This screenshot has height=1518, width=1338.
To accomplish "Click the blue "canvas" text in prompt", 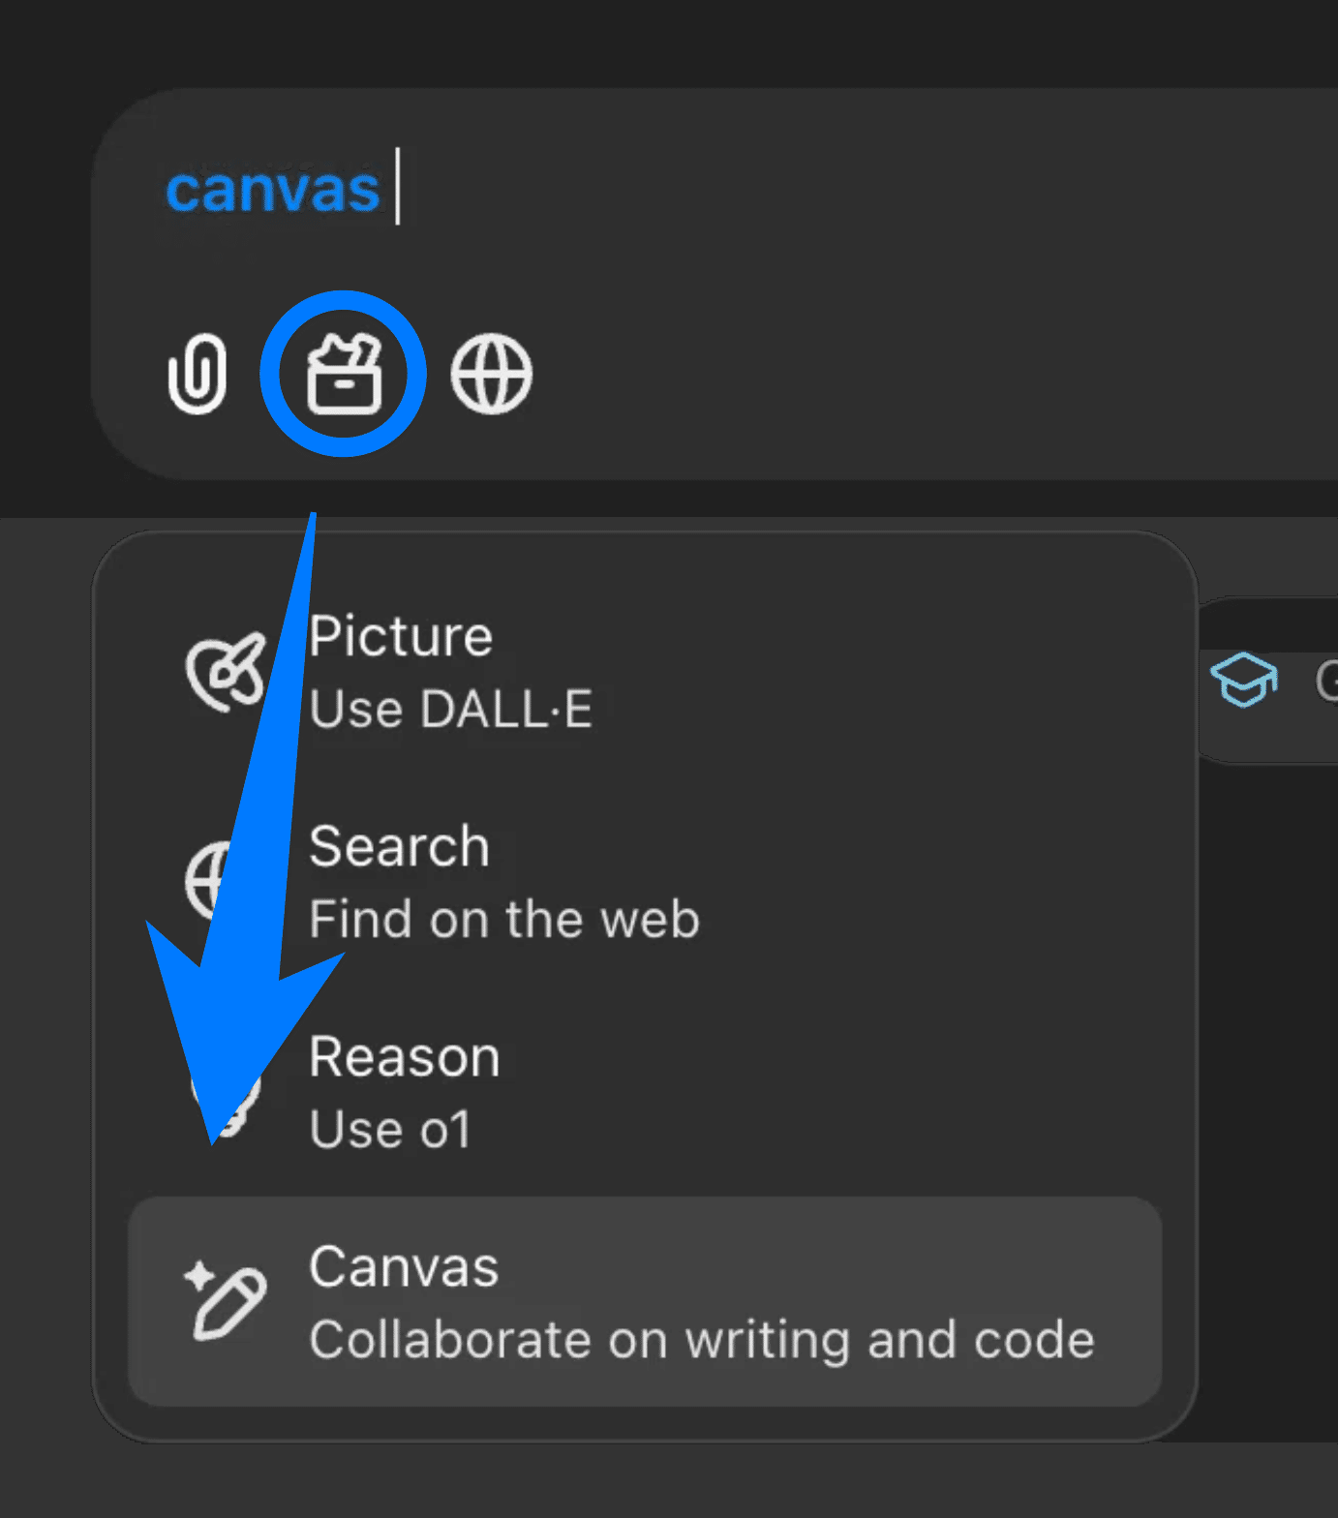I will point(272,190).
